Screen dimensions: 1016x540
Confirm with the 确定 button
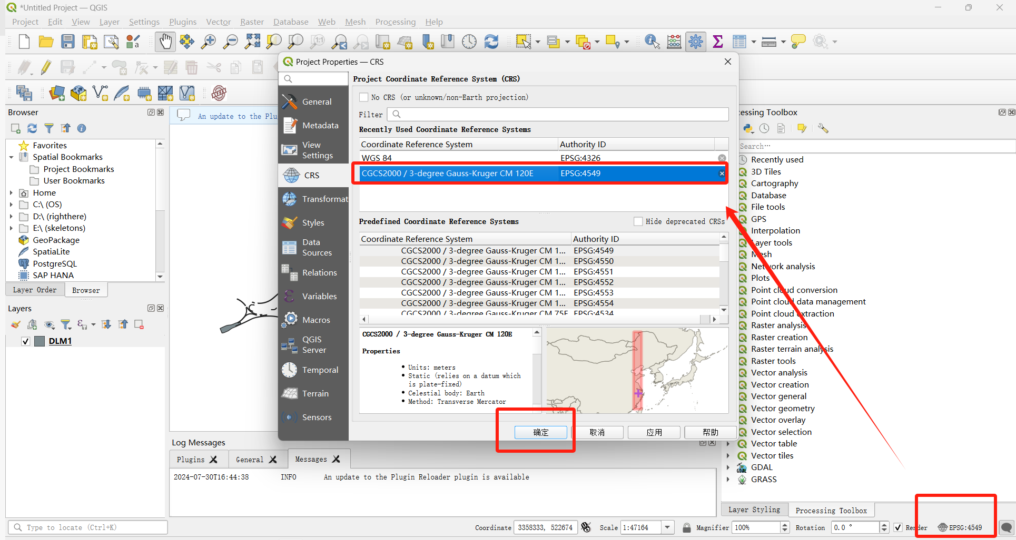click(541, 432)
